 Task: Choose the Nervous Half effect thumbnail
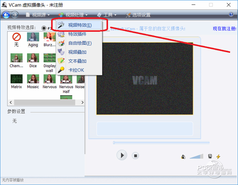click(x=66, y=79)
